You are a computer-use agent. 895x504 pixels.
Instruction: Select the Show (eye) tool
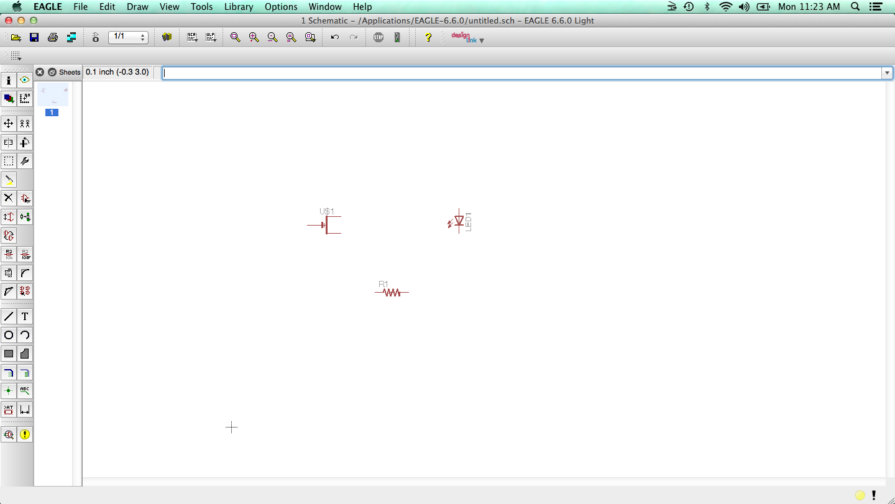25,80
